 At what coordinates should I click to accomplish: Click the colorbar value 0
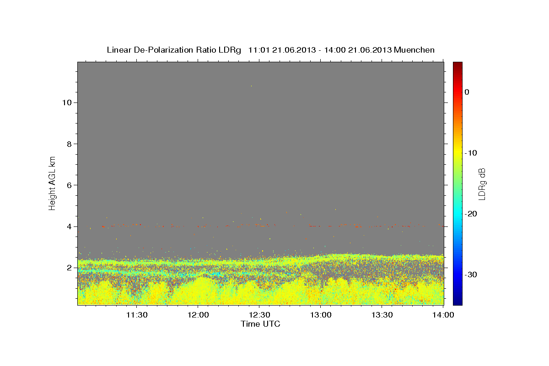467,92
